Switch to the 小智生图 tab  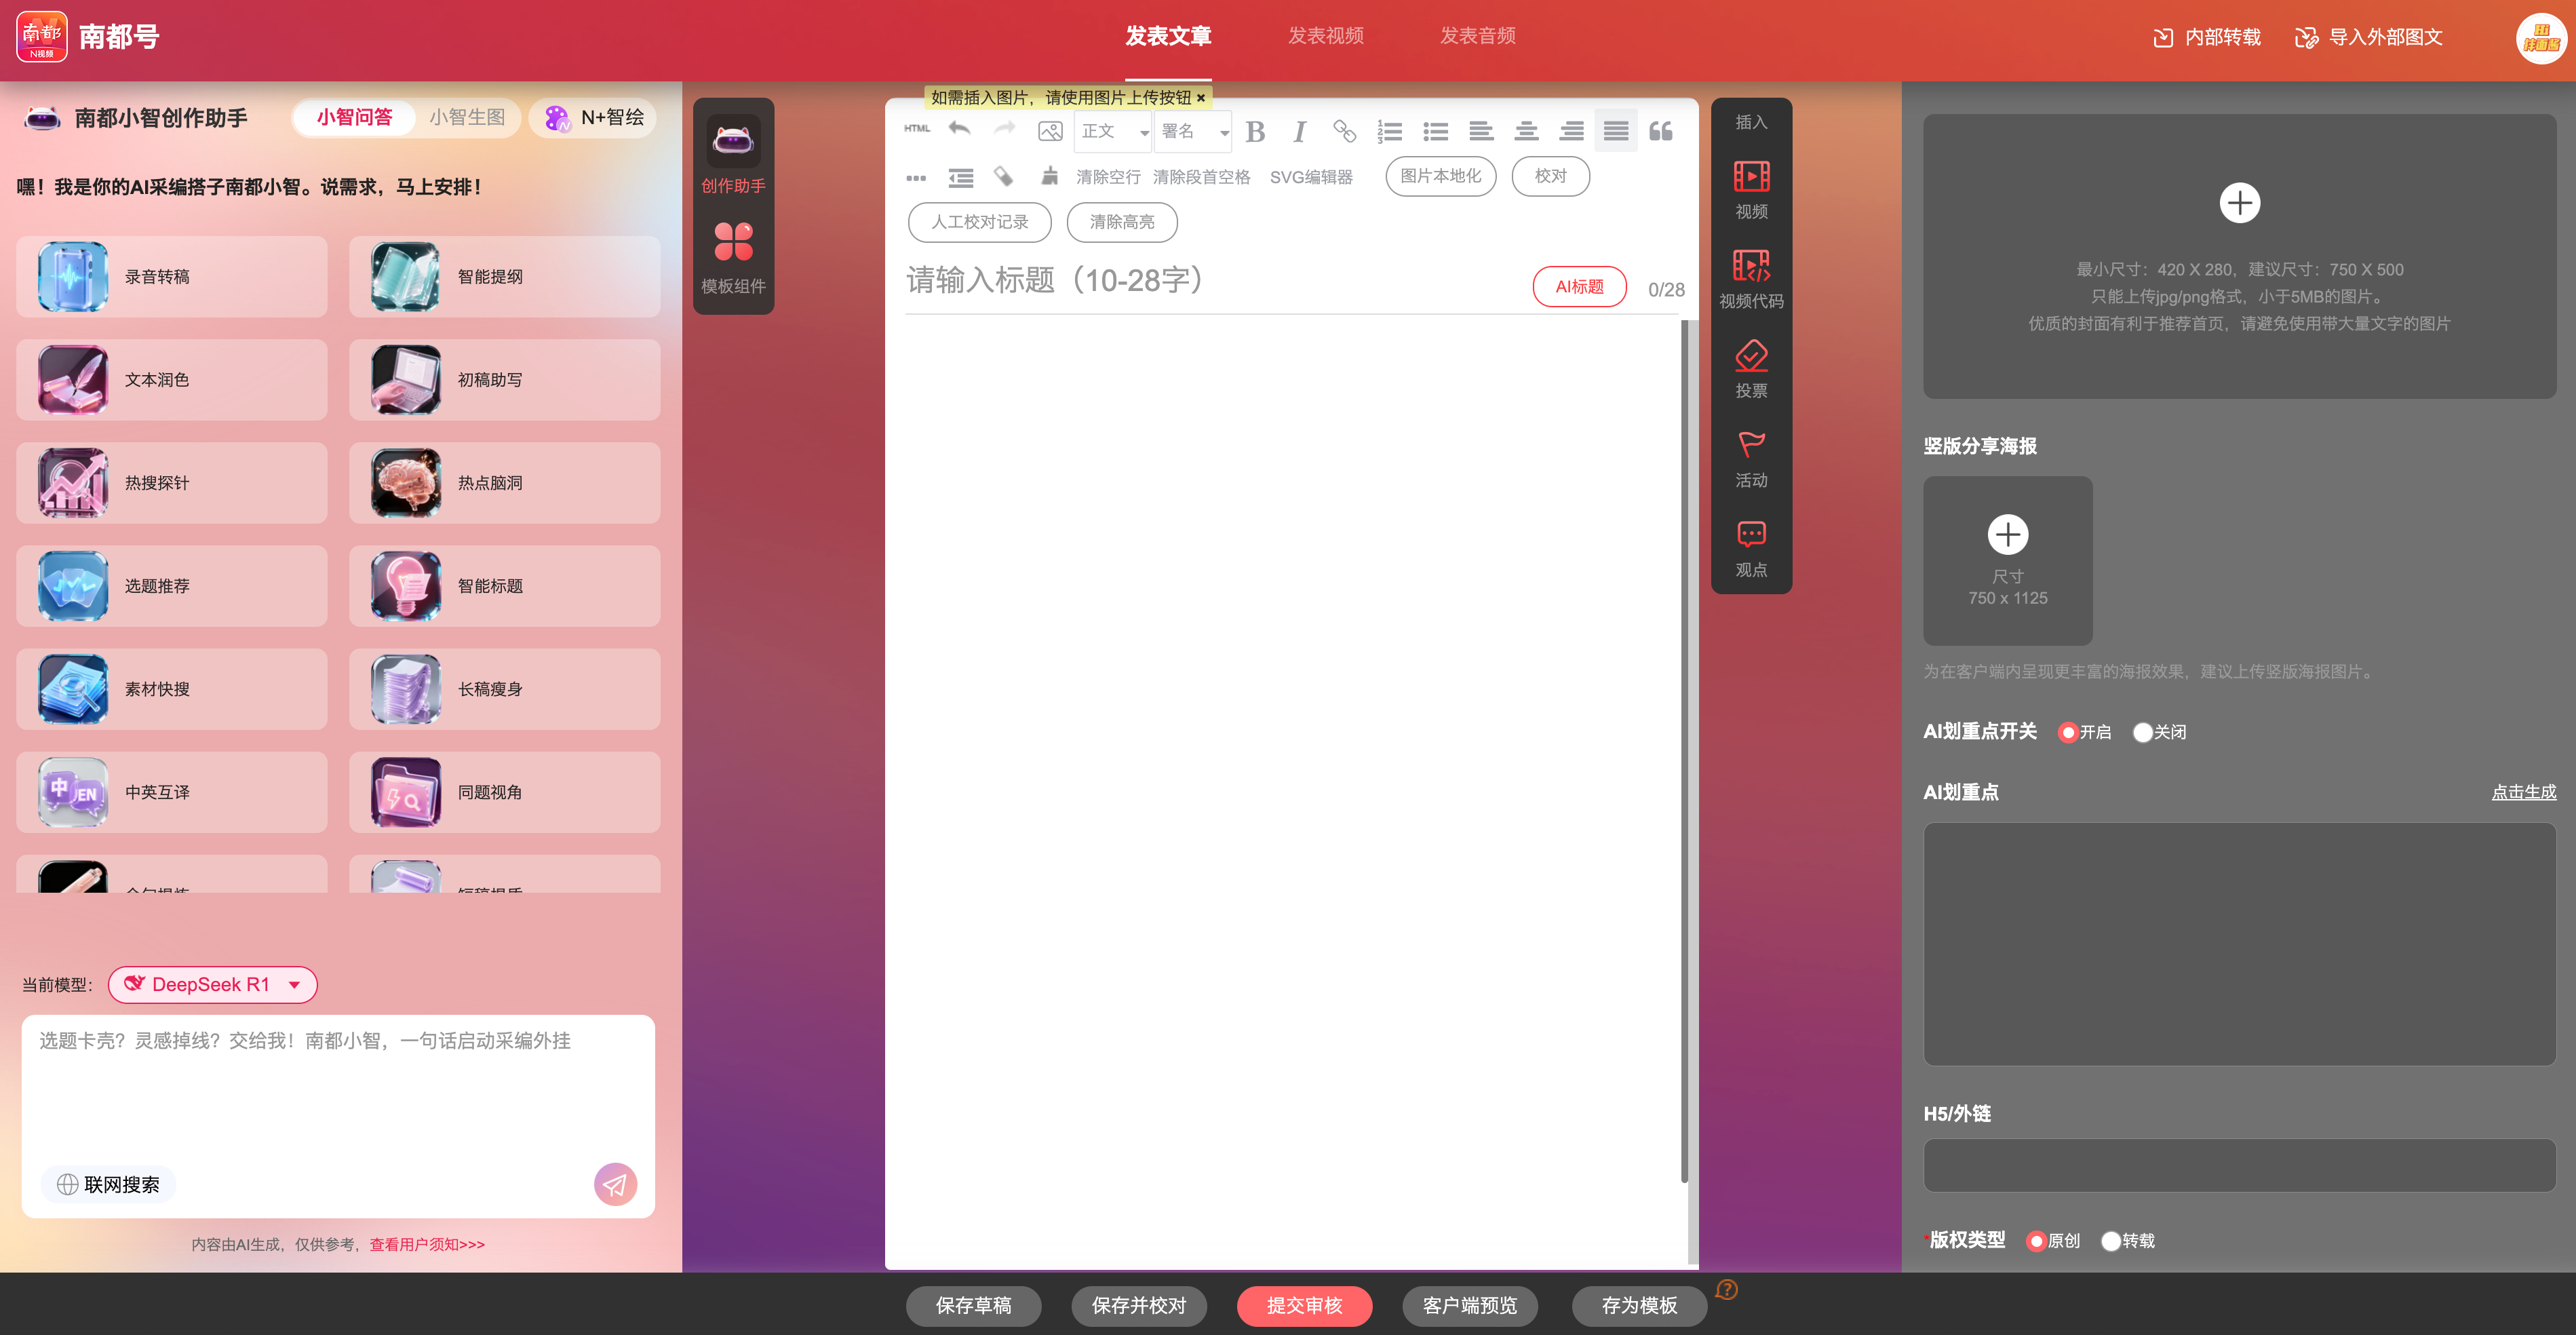click(x=467, y=117)
